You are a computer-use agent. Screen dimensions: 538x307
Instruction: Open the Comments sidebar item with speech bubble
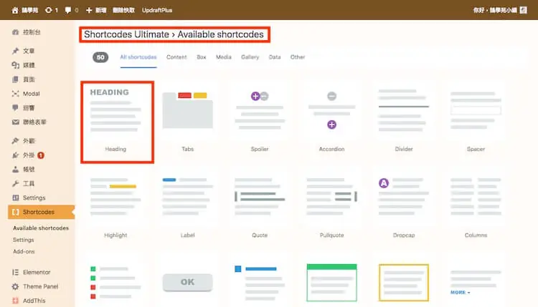(24, 108)
